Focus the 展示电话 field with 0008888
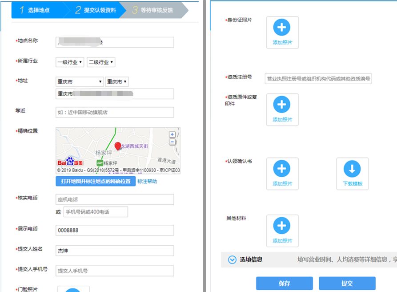The width and height of the screenshot is (397, 292). click(115, 231)
